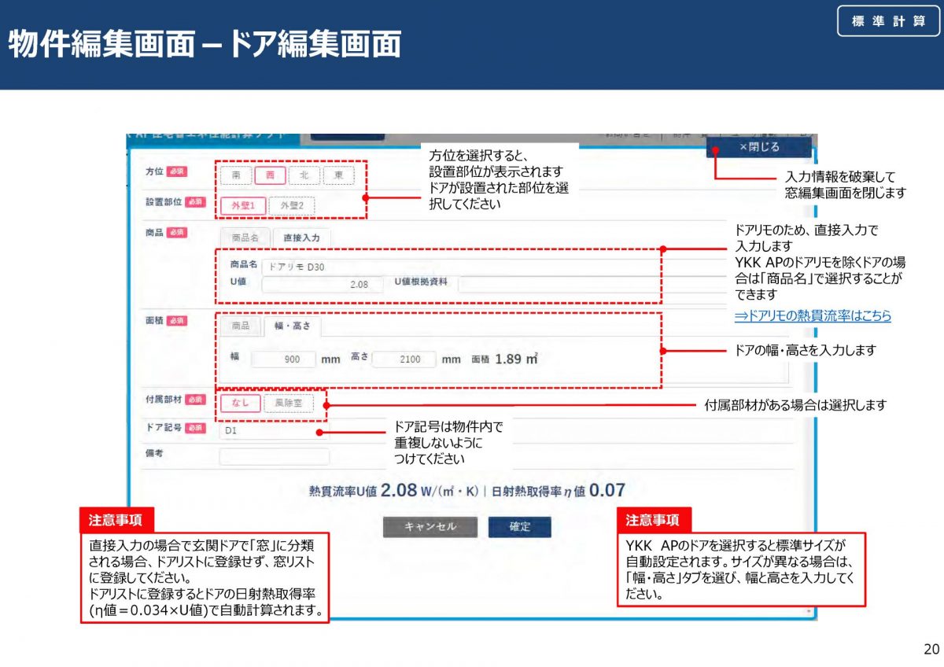The height and width of the screenshot is (667, 944).
Task: Select なし for attached parts
Action: coord(240,404)
